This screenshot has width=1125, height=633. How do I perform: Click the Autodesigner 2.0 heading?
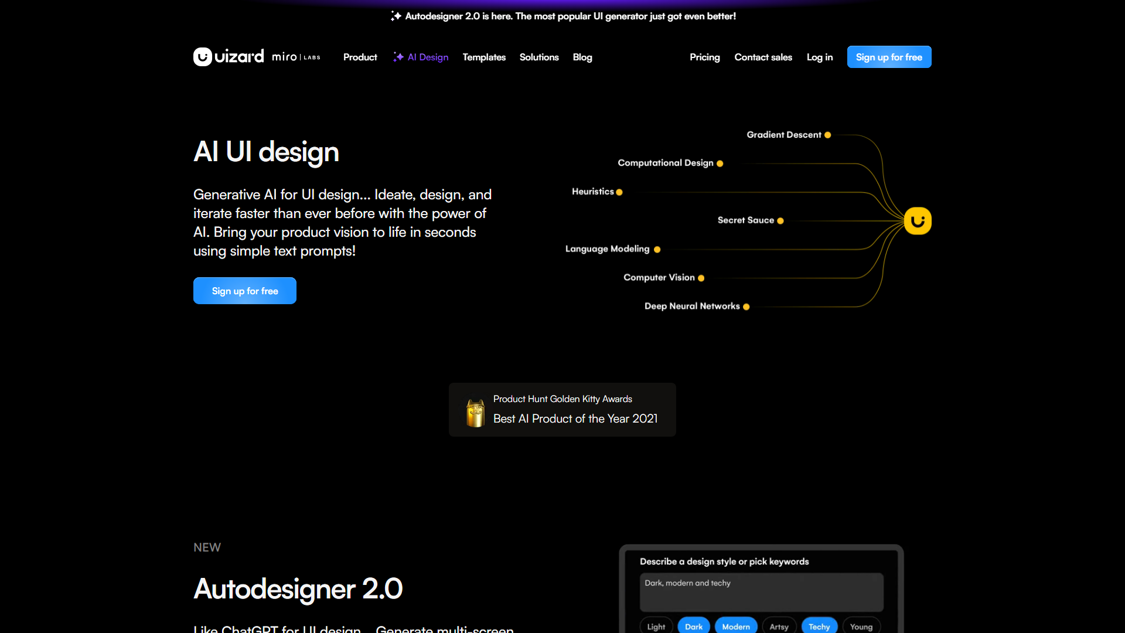pos(298,589)
